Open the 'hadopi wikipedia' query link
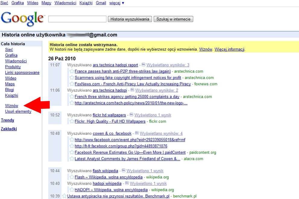This screenshot has width=299, height=199. click(x=107, y=184)
